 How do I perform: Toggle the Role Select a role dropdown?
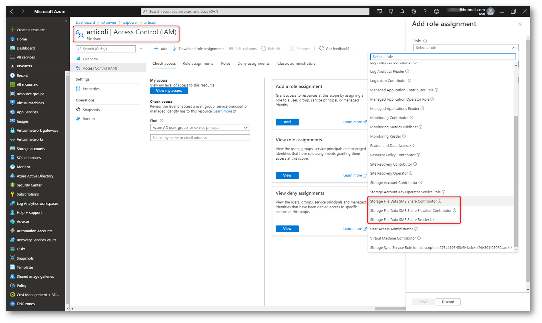point(466,48)
